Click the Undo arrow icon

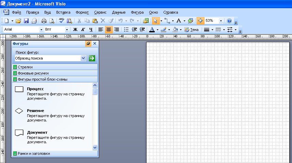121,21
